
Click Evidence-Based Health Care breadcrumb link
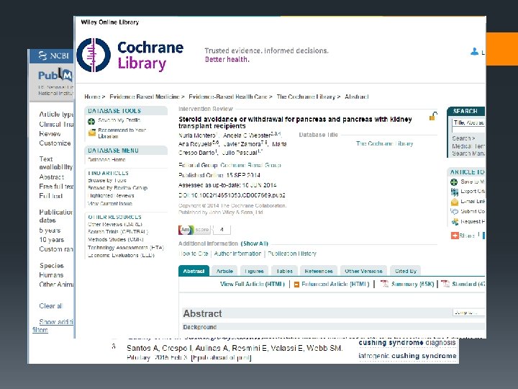coord(227,97)
